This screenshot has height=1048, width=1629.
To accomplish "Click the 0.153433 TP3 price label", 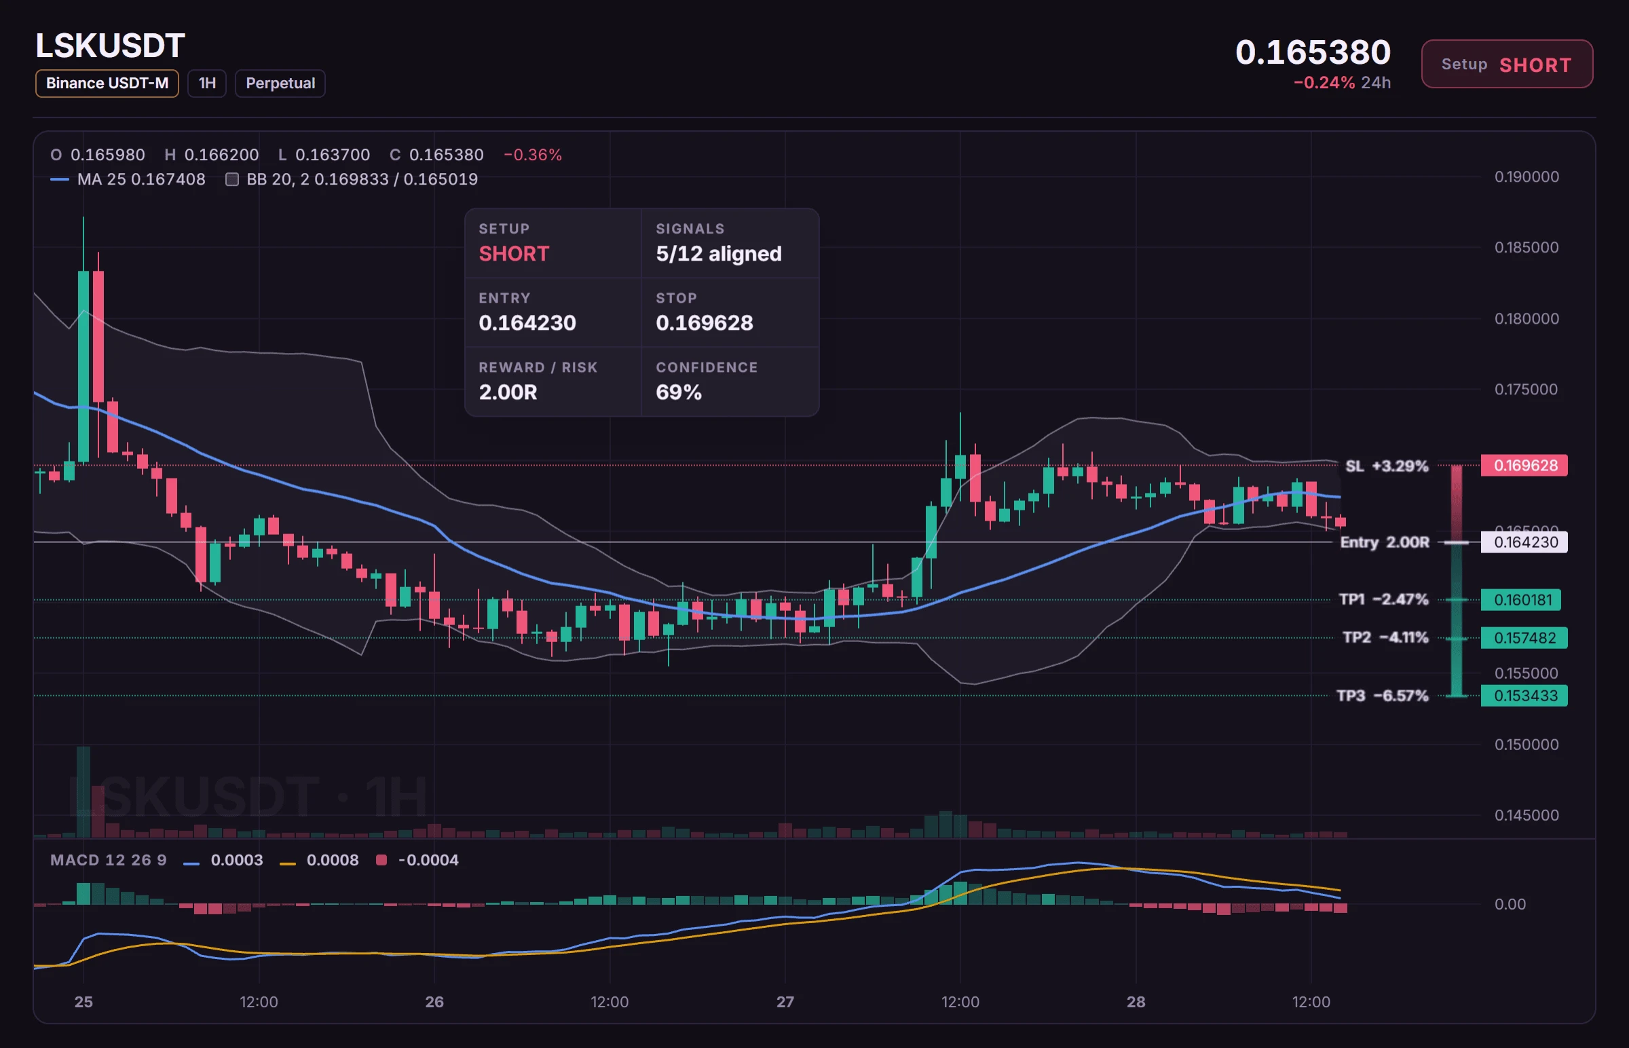I will point(1524,696).
